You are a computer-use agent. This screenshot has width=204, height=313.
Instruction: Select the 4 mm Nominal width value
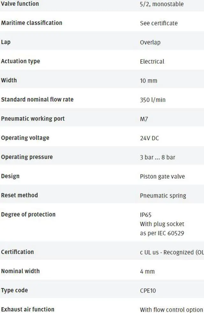(x=147, y=272)
